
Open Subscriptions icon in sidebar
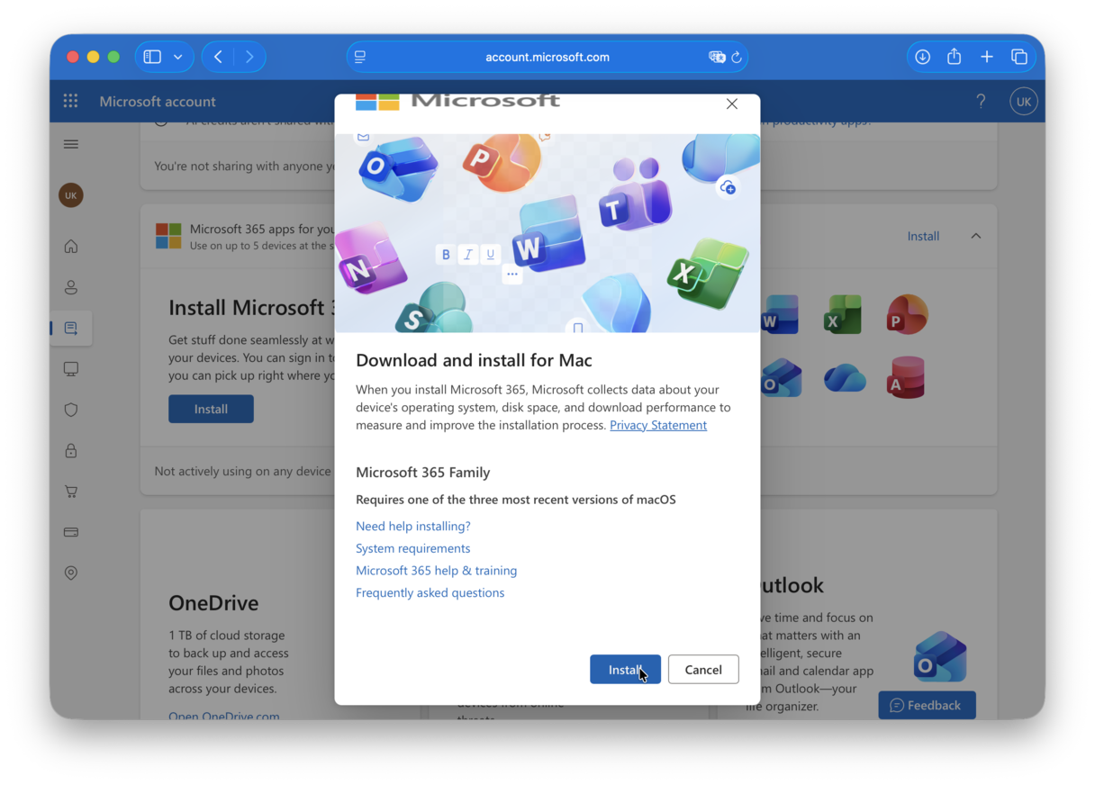[71, 329]
